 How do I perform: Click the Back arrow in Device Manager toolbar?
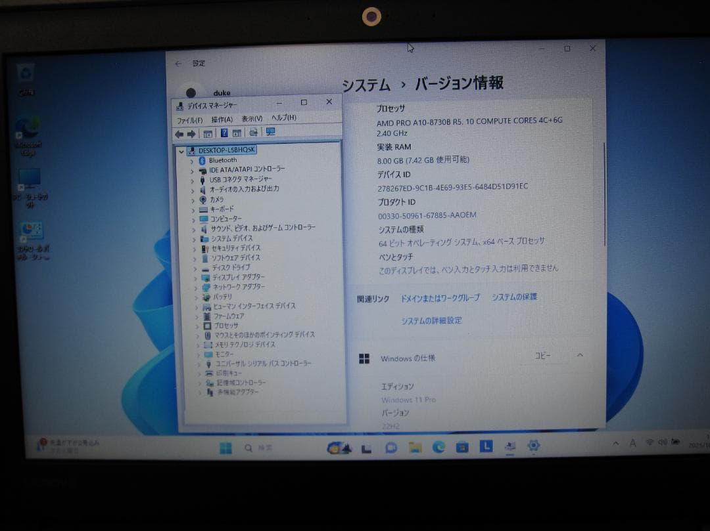click(180, 133)
